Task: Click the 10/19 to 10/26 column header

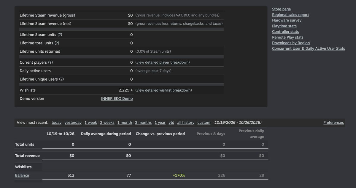Action: coord(61,134)
